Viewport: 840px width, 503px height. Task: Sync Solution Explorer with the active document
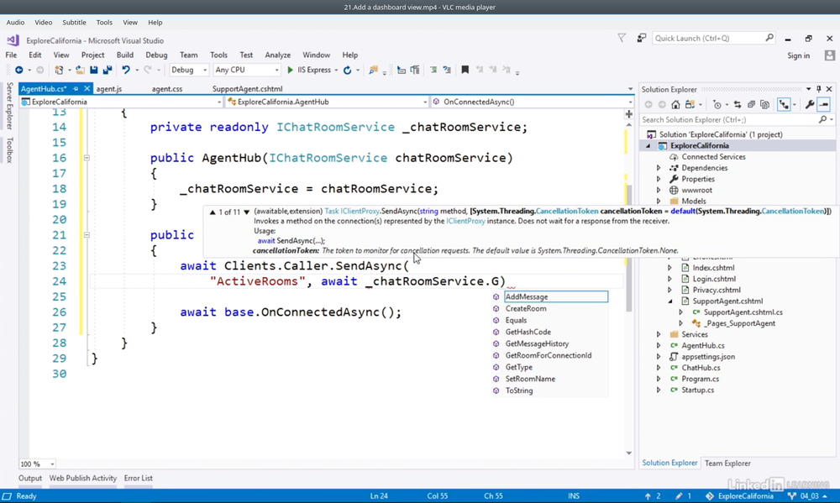tap(738, 105)
